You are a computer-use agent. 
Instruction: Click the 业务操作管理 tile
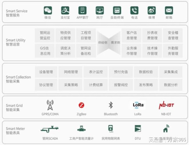point(131,51)
